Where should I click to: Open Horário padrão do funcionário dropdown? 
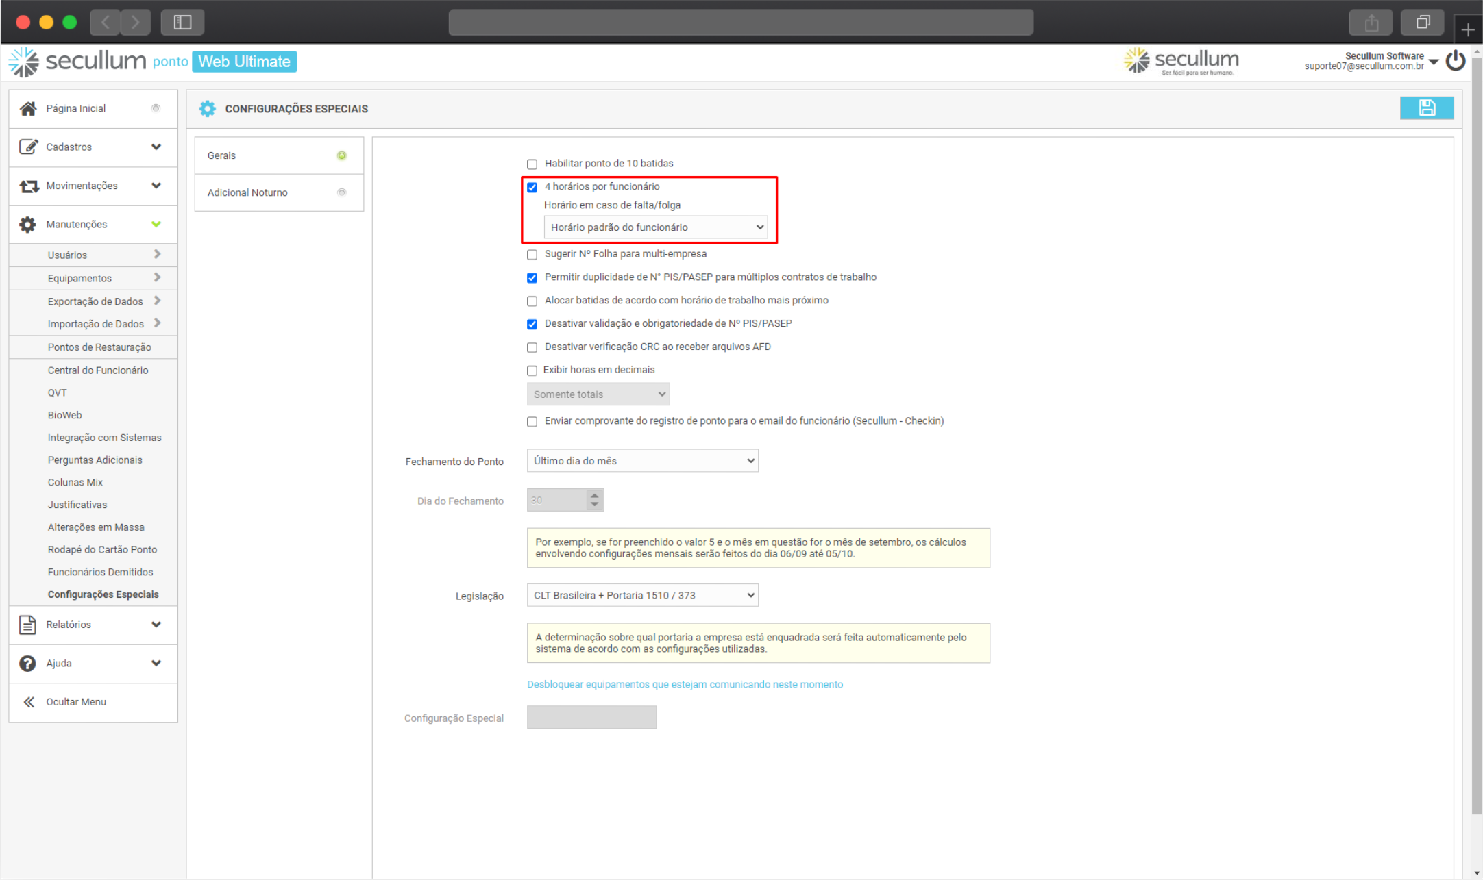655,227
